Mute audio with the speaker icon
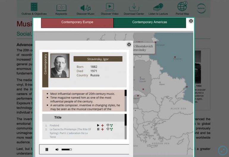 pos(57,150)
